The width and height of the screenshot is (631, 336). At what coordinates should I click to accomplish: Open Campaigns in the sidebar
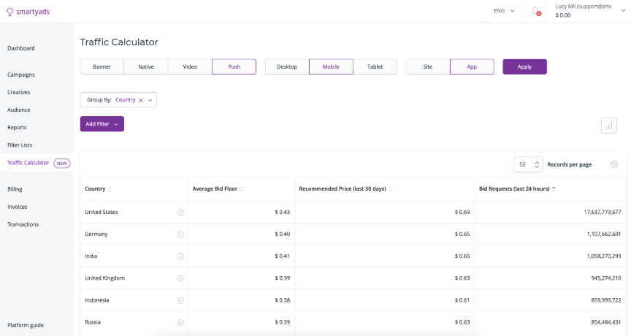pyautogui.click(x=21, y=75)
